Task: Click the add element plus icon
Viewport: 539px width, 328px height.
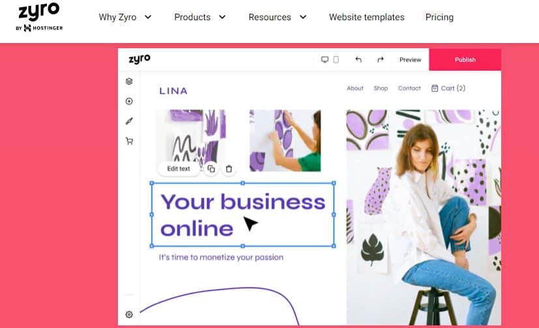Action: (x=129, y=101)
